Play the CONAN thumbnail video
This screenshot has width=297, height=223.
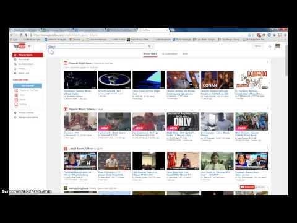(x=217, y=80)
